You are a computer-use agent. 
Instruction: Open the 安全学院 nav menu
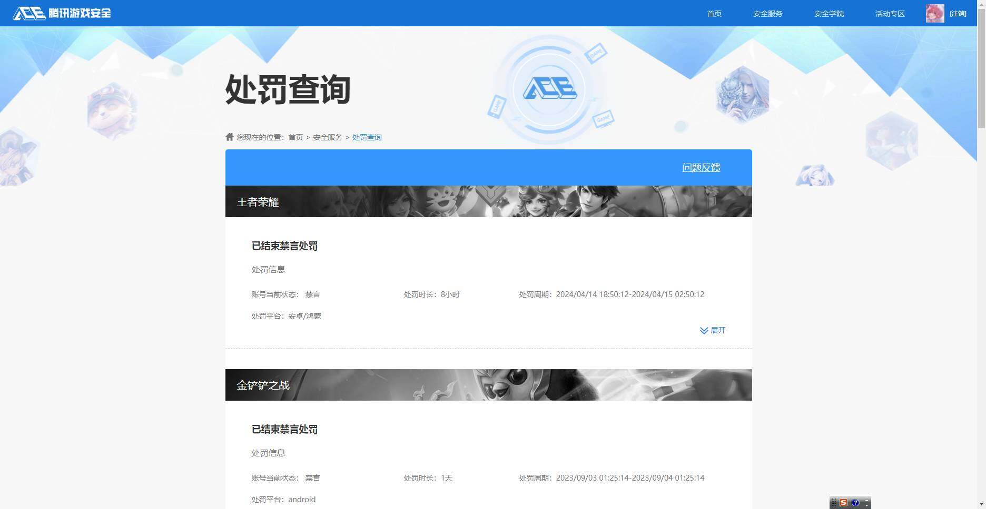click(829, 14)
